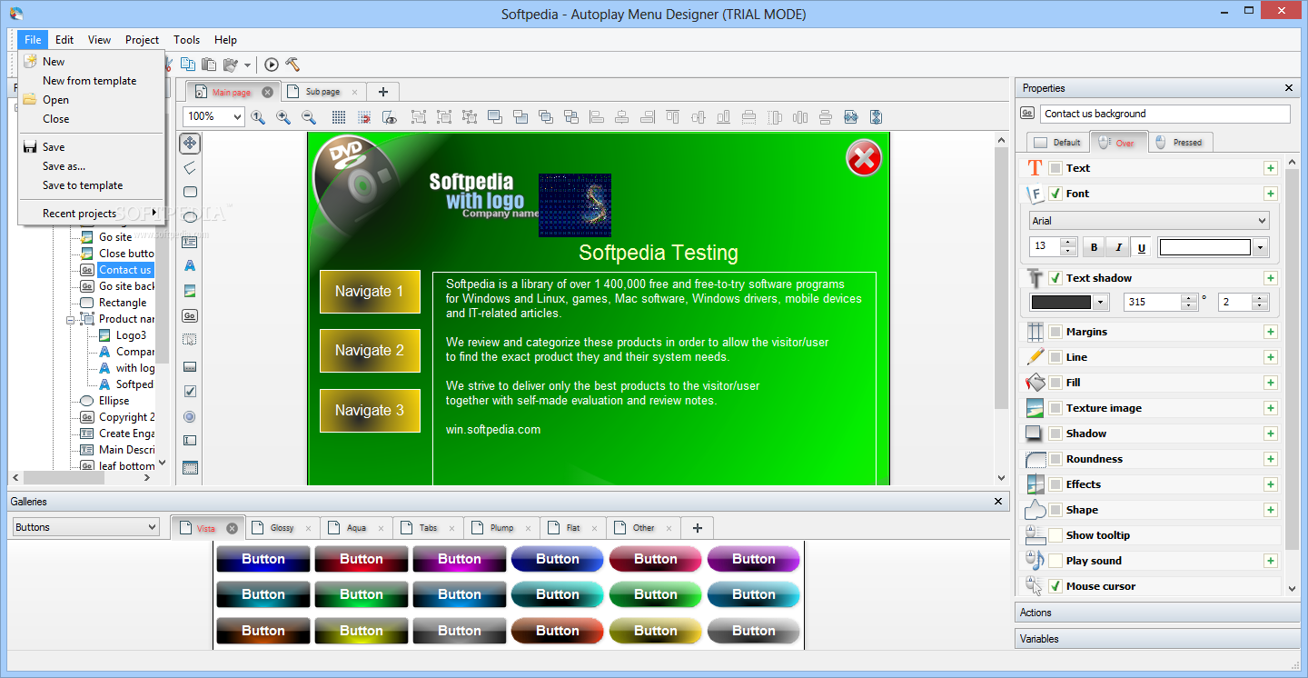This screenshot has width=1308, height=678.
Task: Open the text shadow color dropdown arrow
Action: 1102,303
